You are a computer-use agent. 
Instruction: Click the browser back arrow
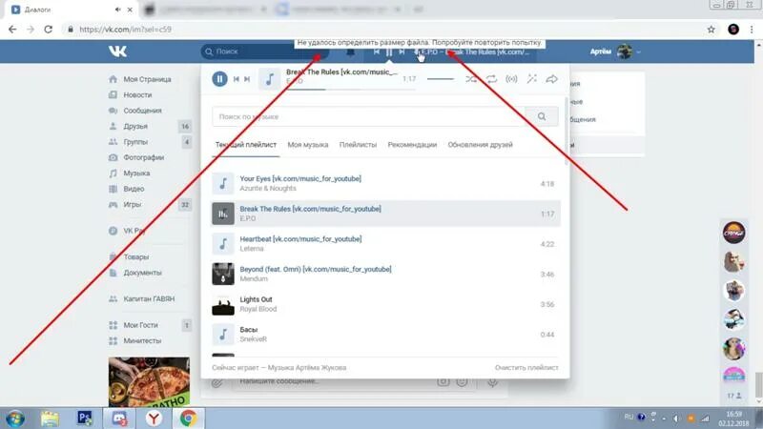click(12, 30)
